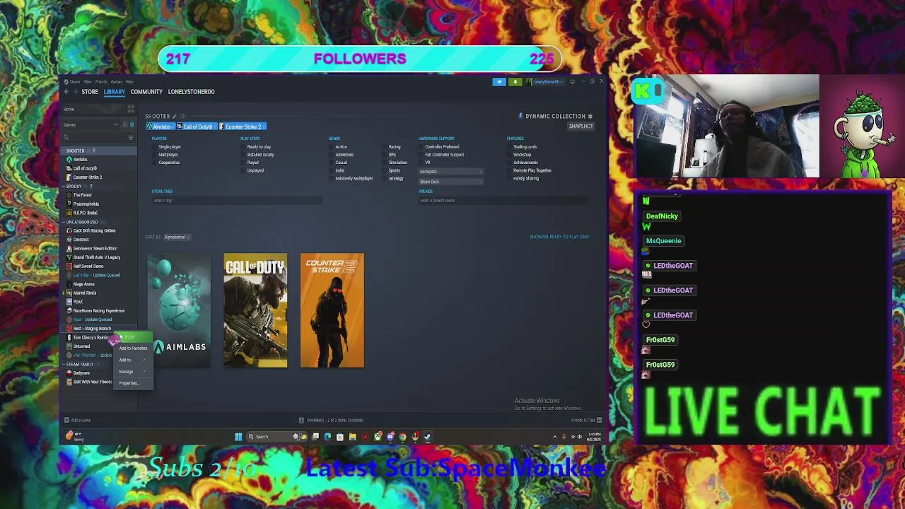Open sidebar advanced filter settings icon

click(x=131, y=137)
